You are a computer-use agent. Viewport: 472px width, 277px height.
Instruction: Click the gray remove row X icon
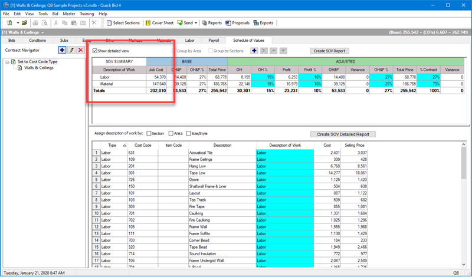pyautogui.click(x=264, y=51)
